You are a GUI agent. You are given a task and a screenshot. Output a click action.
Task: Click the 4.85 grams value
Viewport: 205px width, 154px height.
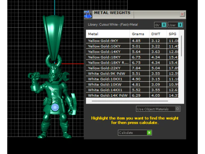(136, 41)
